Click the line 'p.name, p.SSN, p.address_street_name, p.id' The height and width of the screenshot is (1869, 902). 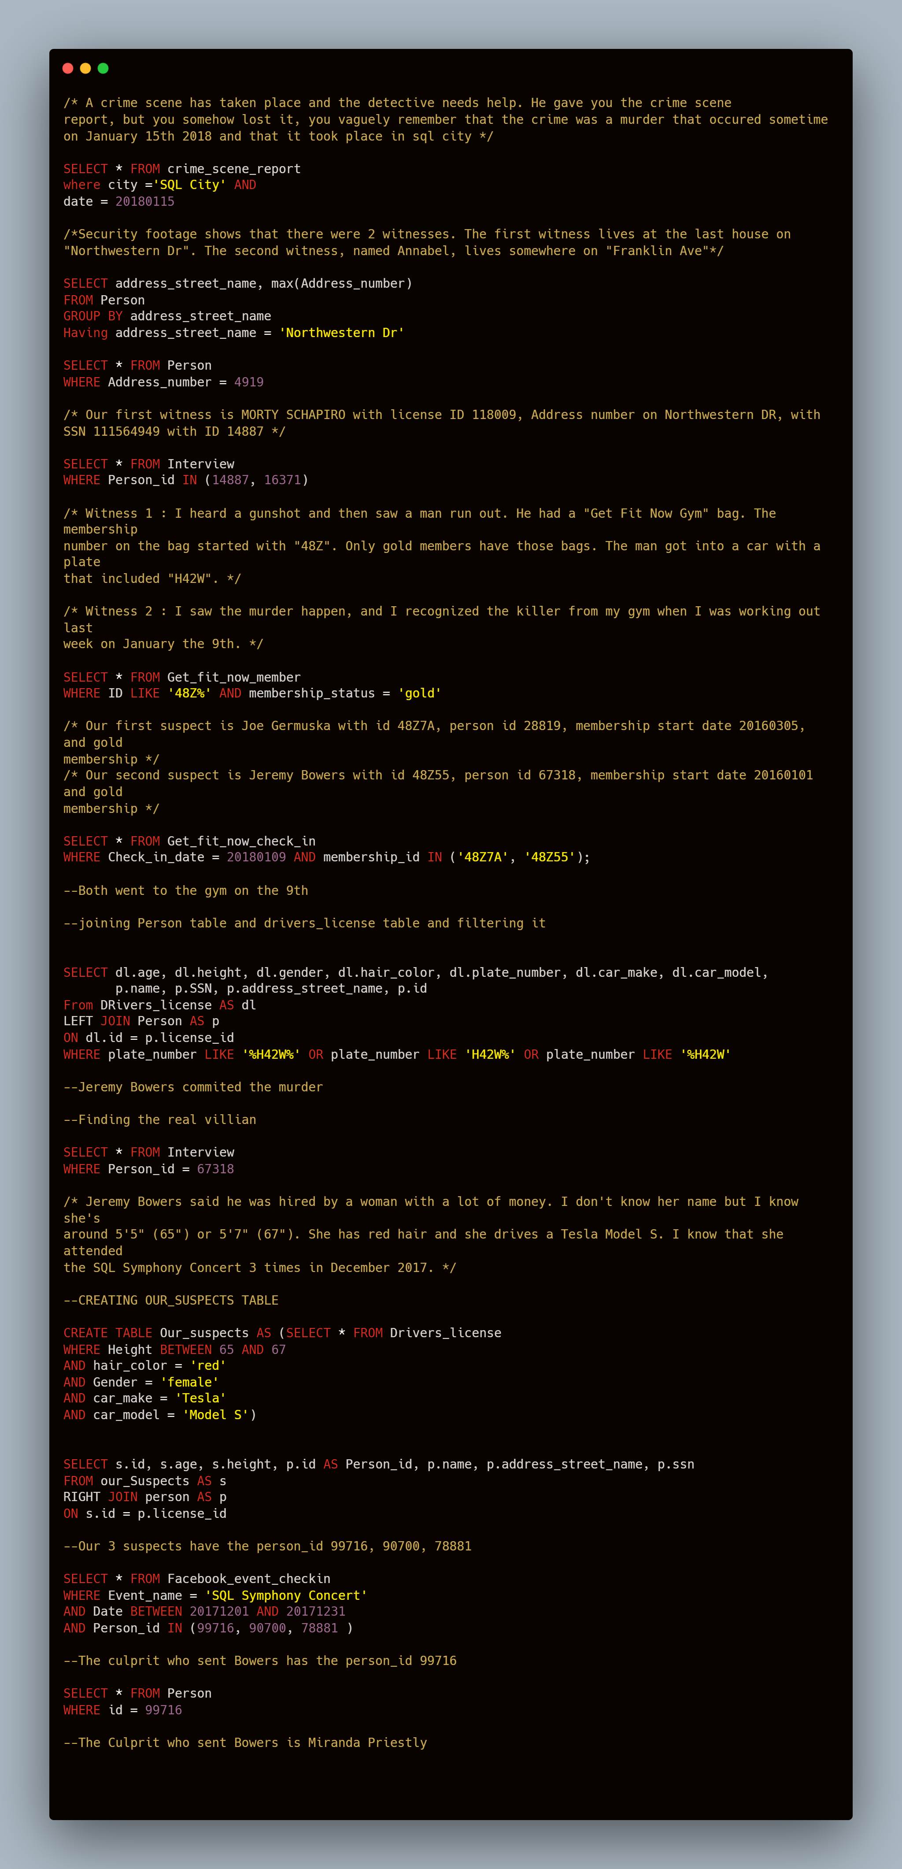click(271, 988)
